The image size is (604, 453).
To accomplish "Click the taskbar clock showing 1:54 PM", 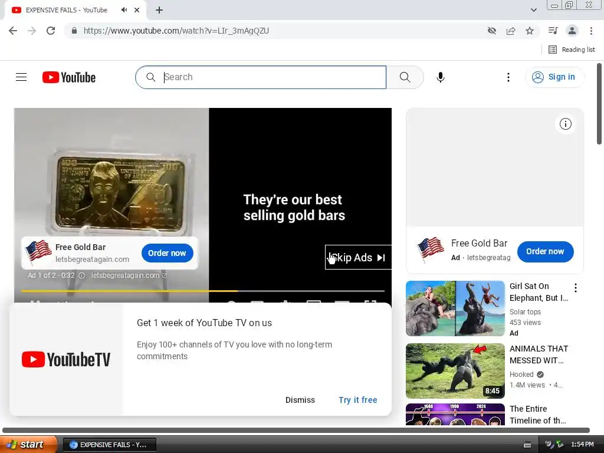I will point(582,445).
